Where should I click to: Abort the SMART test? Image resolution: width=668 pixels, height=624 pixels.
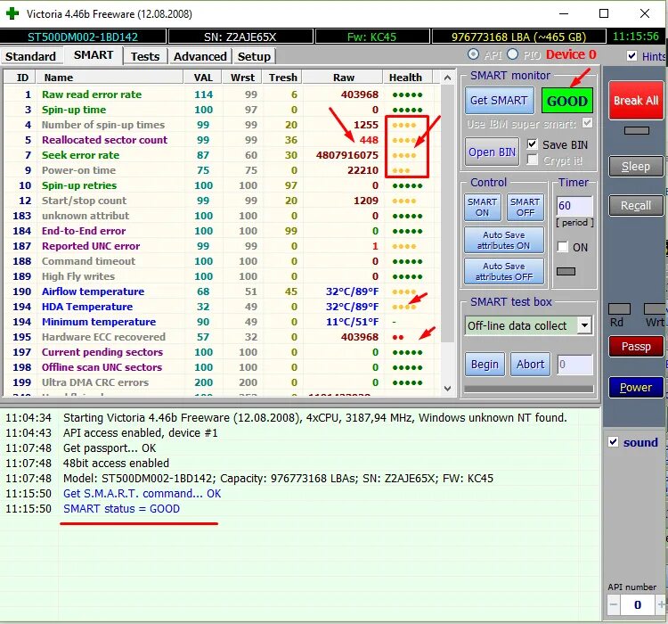click(x=531, y=365)
